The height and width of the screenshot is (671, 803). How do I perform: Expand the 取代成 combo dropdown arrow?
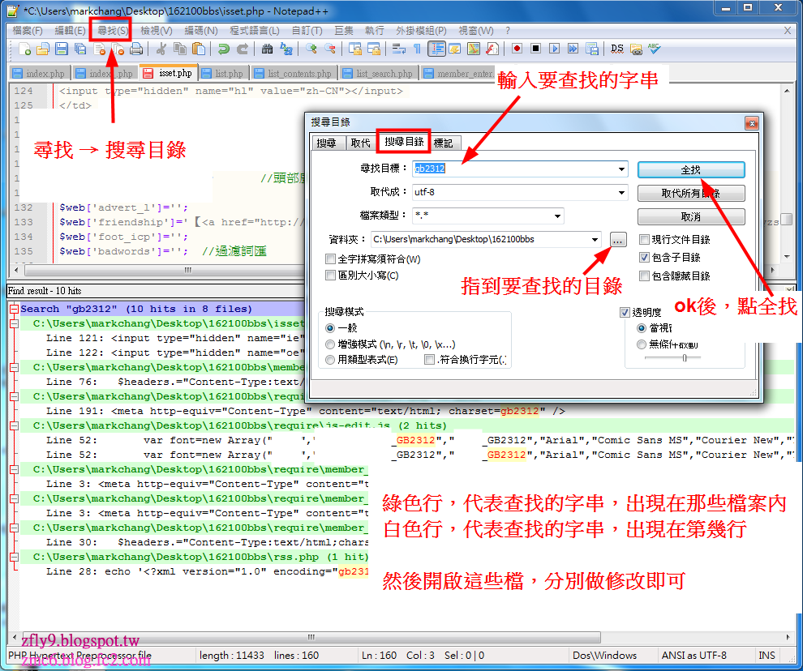pos(621,192)
